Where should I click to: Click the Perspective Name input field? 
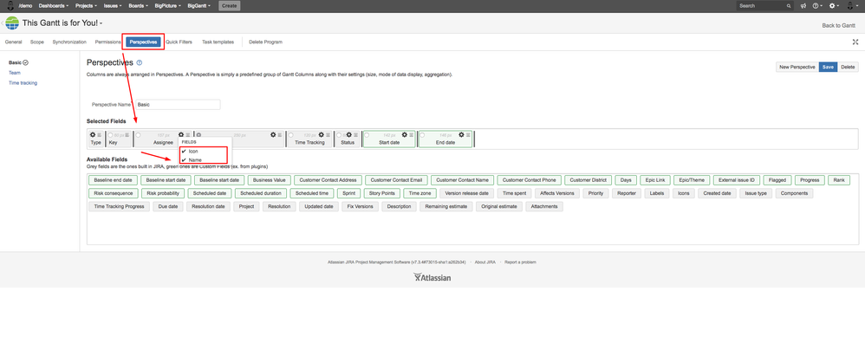178,104
